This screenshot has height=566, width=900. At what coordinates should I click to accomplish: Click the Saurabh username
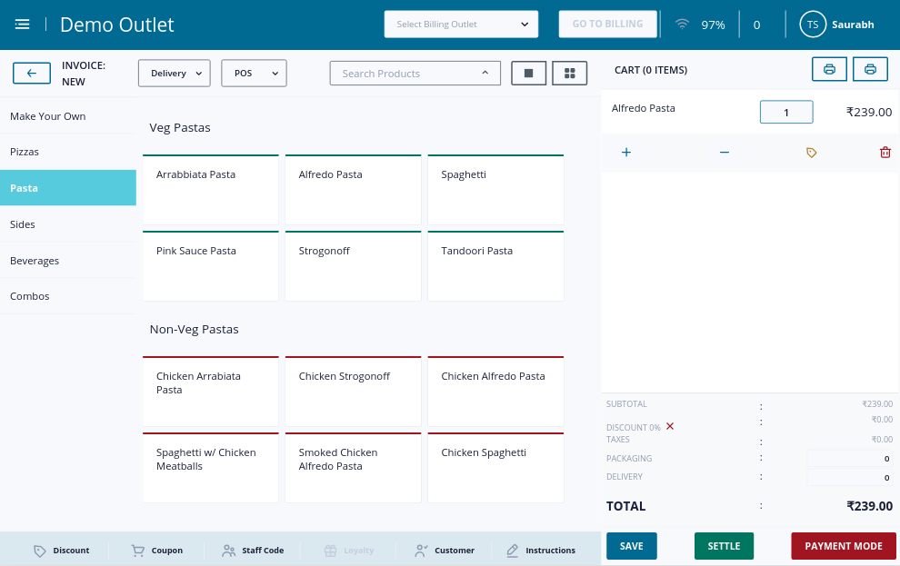click(853, 25)
